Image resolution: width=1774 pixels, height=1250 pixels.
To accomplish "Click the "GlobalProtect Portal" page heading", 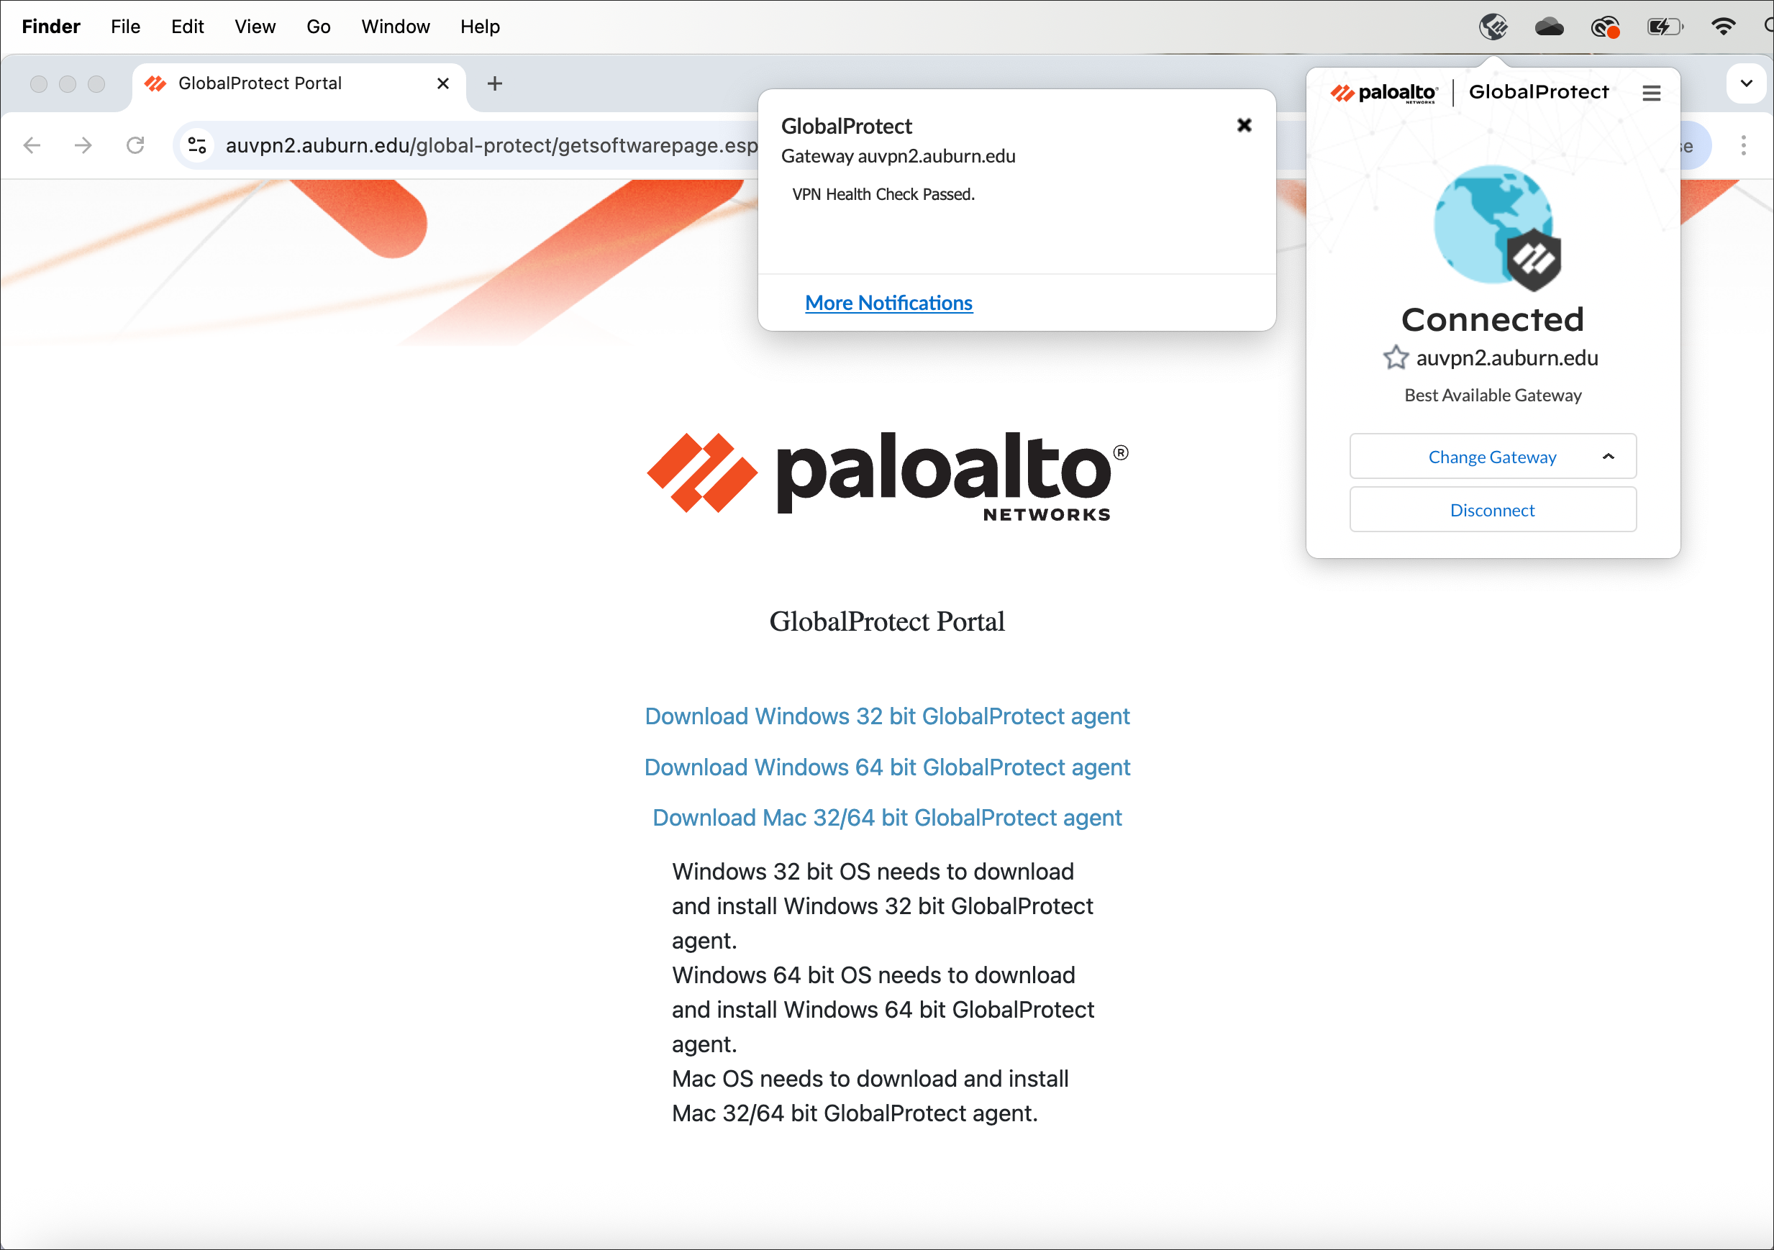I will point(887,622).
